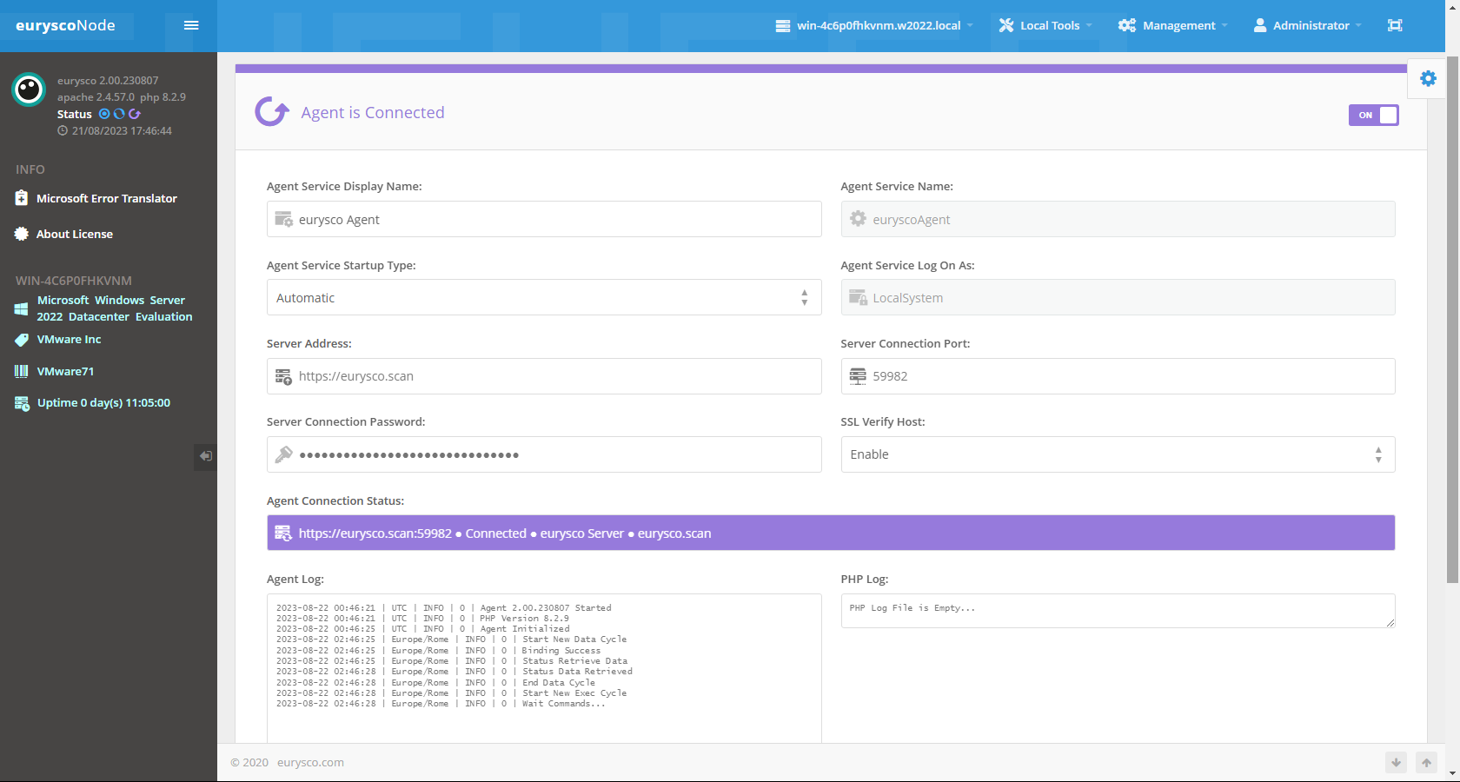Click the 'Agent is Connected' heading
Image resolution: width=1460 pixels, height=782 pixels.
(x=373, y=112)
